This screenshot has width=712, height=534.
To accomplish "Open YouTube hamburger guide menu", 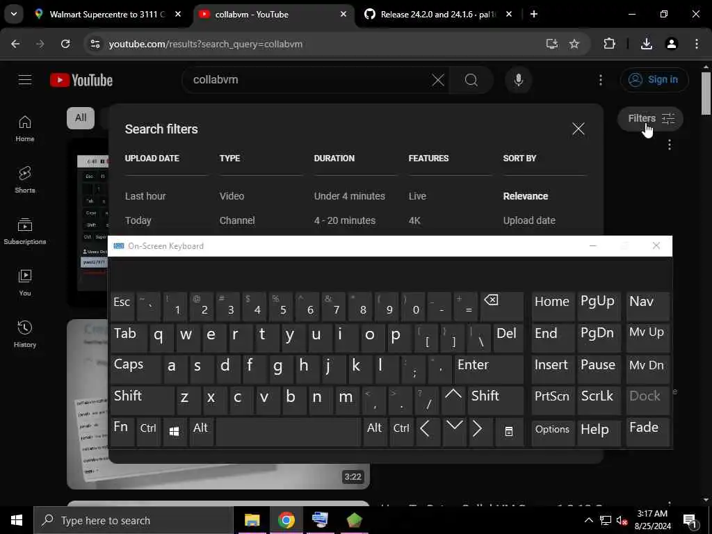I will 25,80.
